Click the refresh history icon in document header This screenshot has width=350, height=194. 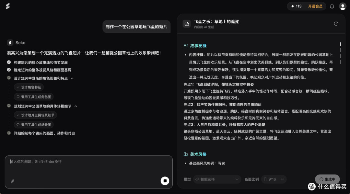[336, 24]
